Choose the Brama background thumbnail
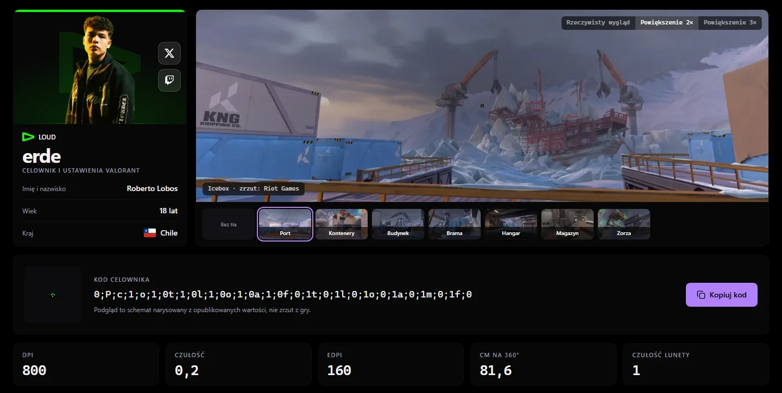 (x=455, y=224)
